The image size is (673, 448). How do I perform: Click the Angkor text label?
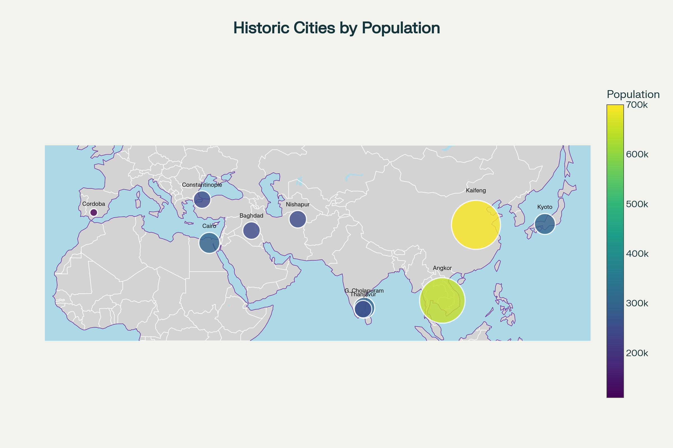[x=442, y=268]
